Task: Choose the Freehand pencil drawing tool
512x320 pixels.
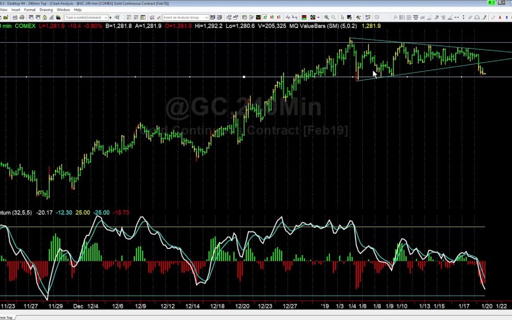Action: click(x=485, y=18)
